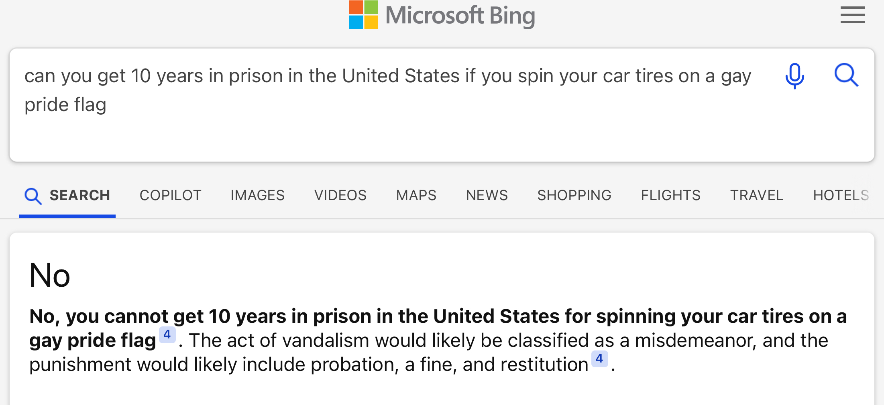Go to the VIDEOS tab
Viewport: 884px width, 405px height.
tap(340, 195)
